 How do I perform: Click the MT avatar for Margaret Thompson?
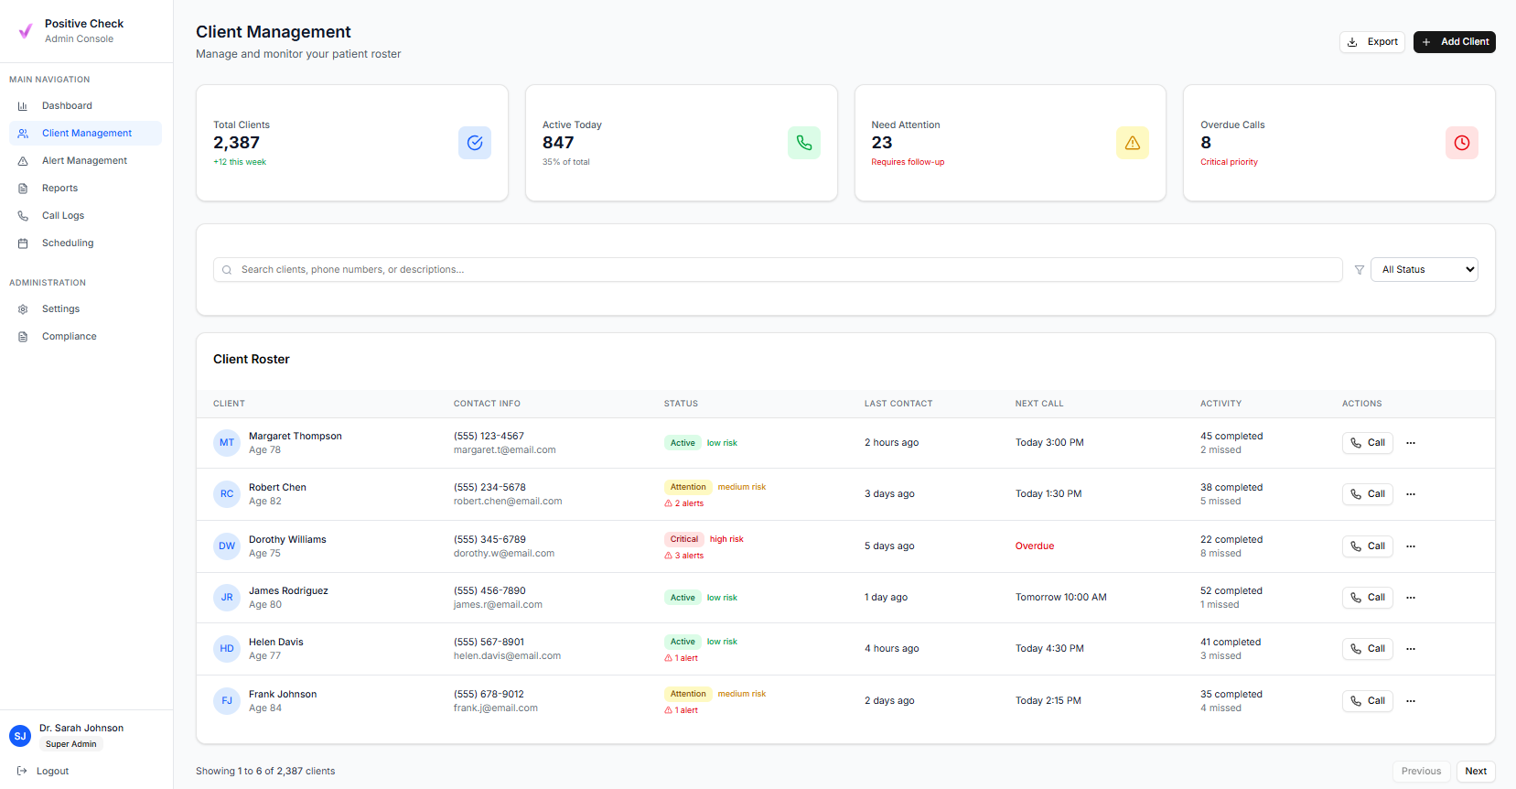pyautogui.click(x=226, y=443)
